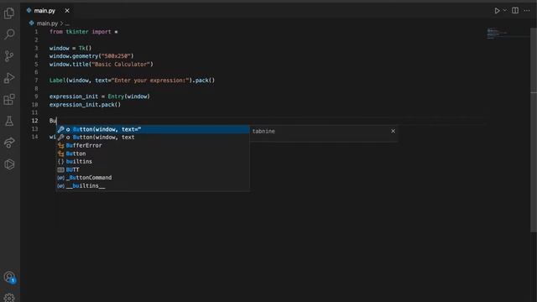Select the Button class suggestion

point(153,154)
